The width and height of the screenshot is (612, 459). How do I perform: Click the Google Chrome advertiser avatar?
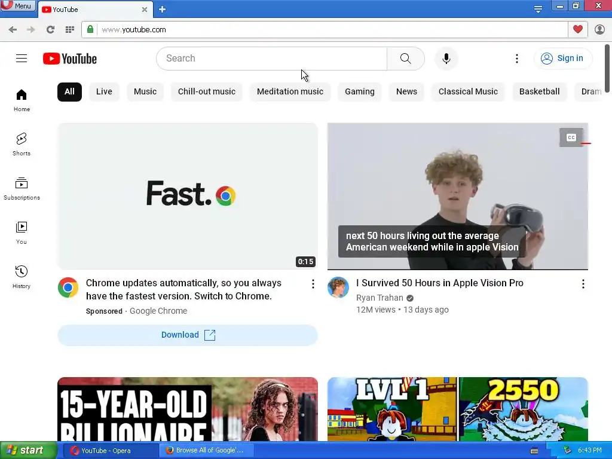click(x=68, y=287)
